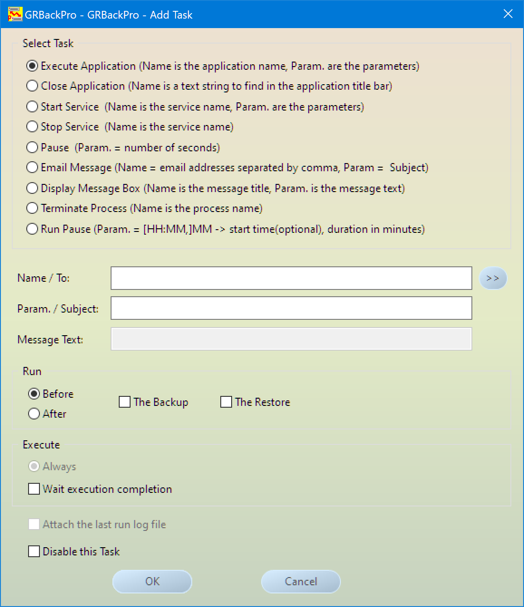
Task: Select the Close Application task option
Action: pyautogui.click(x=32, y=86)
